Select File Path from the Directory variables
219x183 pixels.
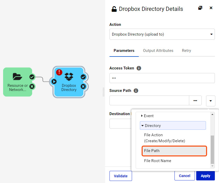click(x=152, y=151)
